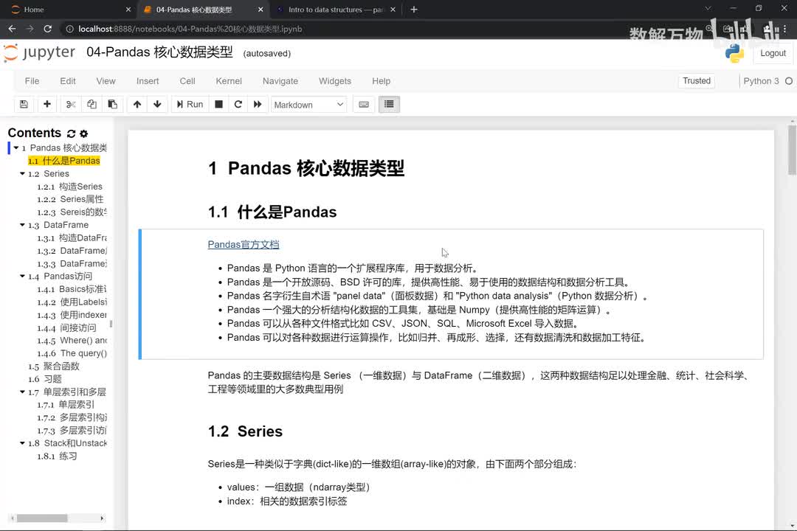797x531 pixels.
Task: Collapse 1.2 Series in Contents tree
Action: [x=22, y=174]
